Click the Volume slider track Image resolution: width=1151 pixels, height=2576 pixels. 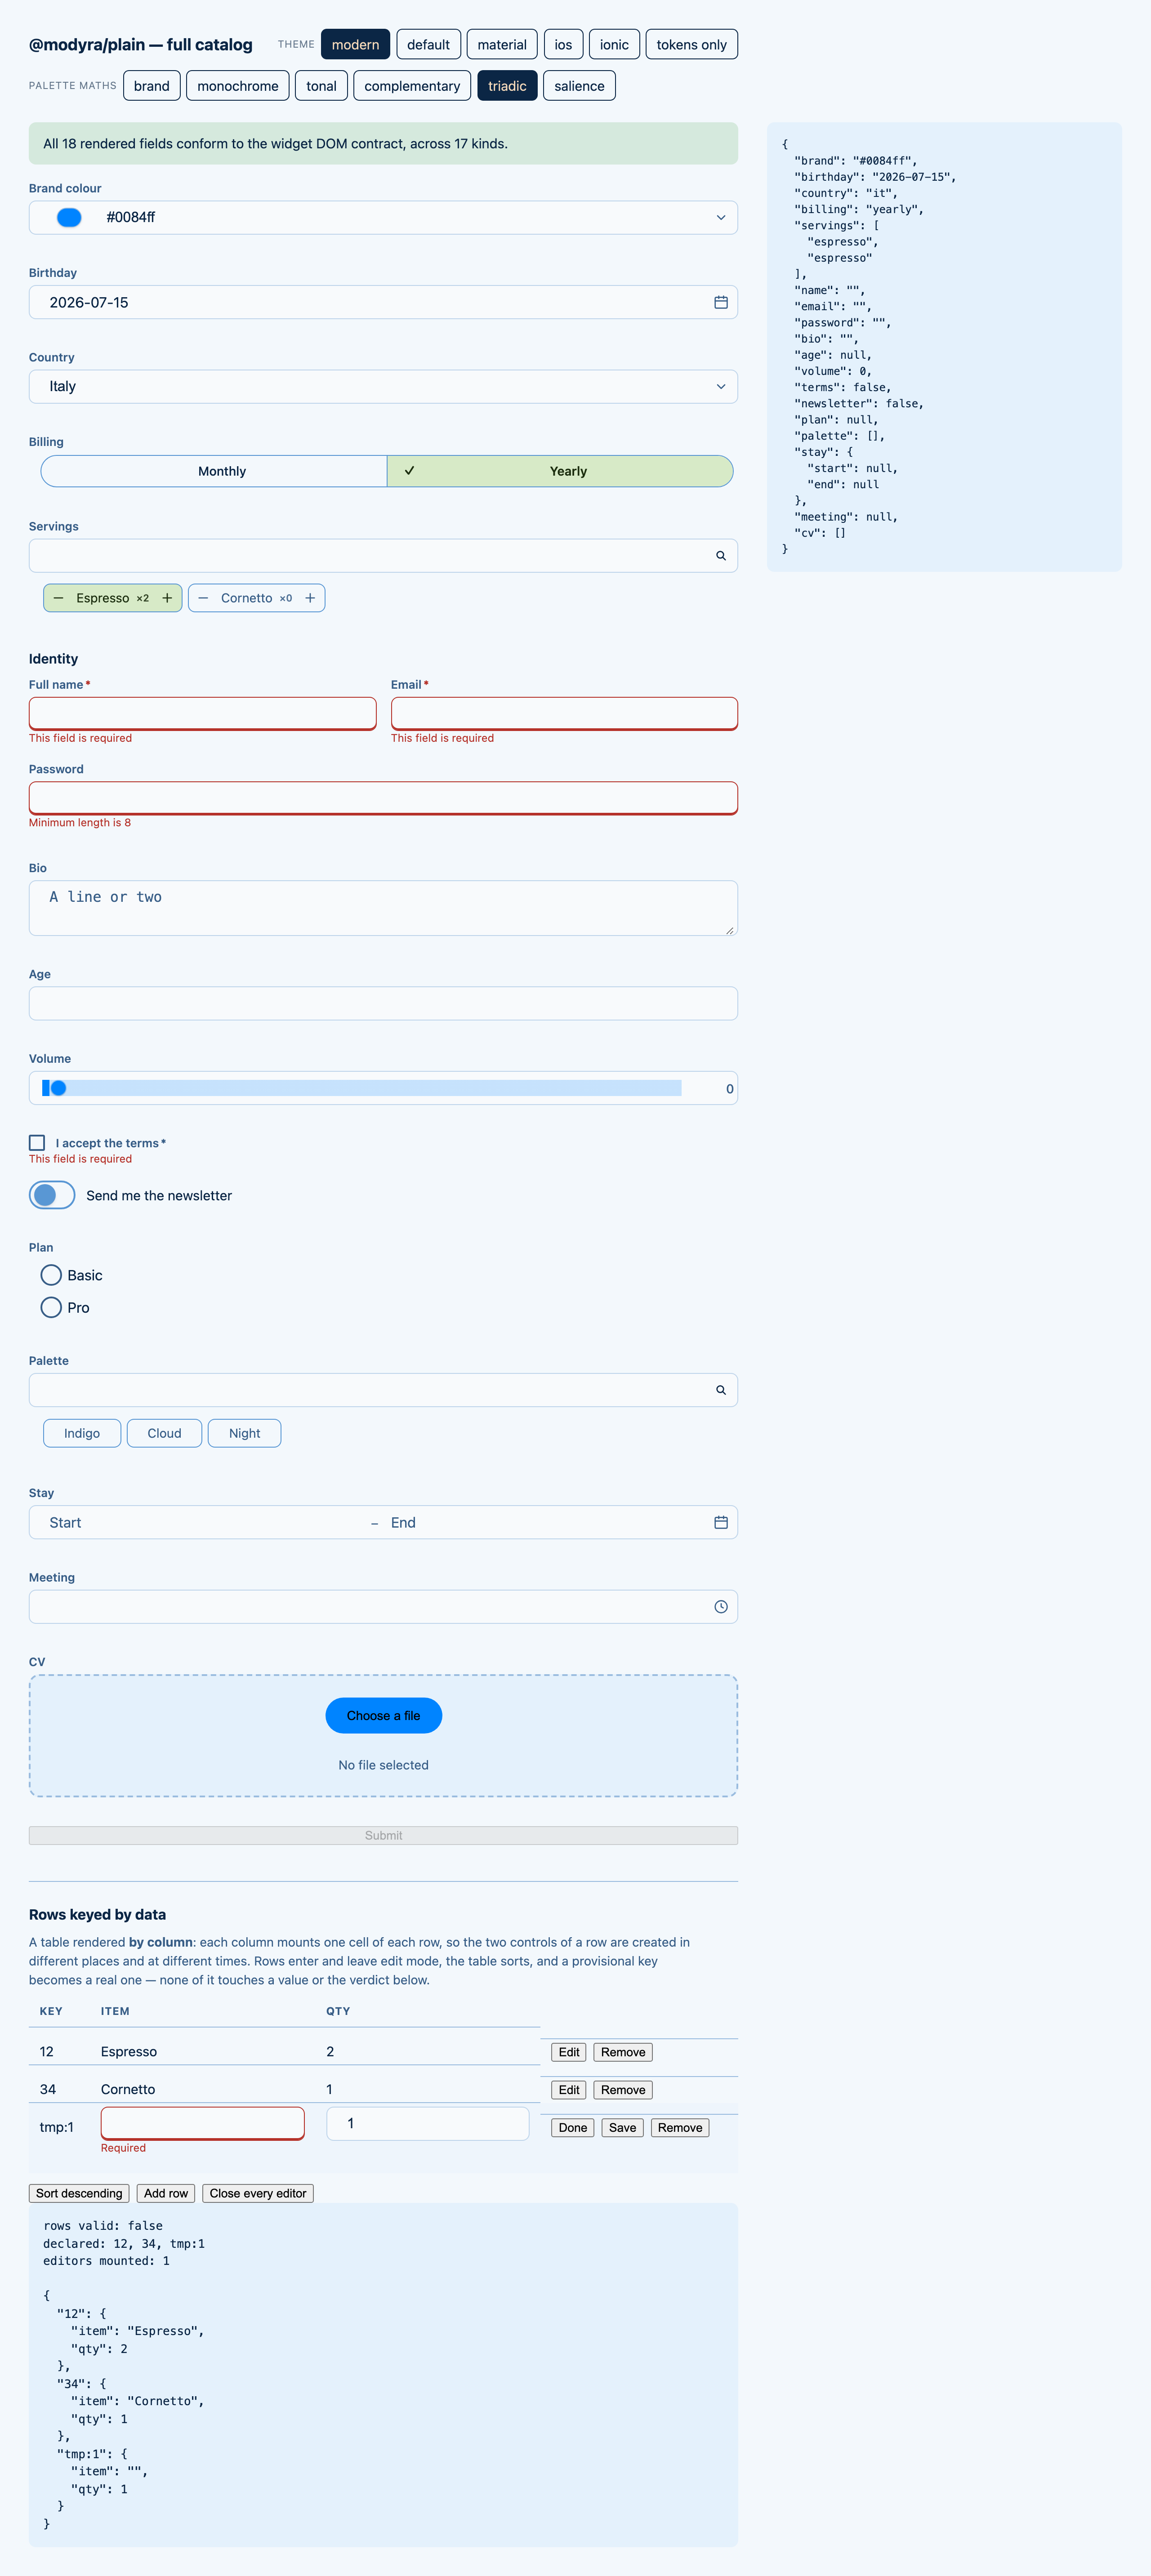coord(362,1088)
